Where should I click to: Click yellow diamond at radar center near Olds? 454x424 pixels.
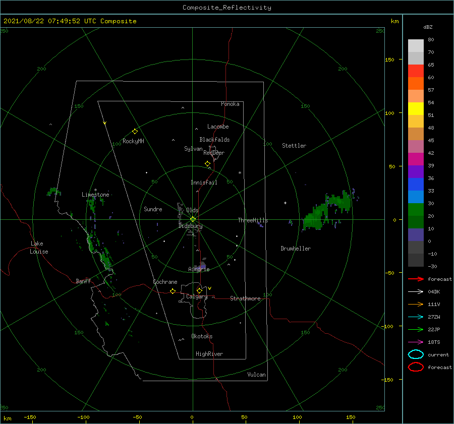[193, 219]
